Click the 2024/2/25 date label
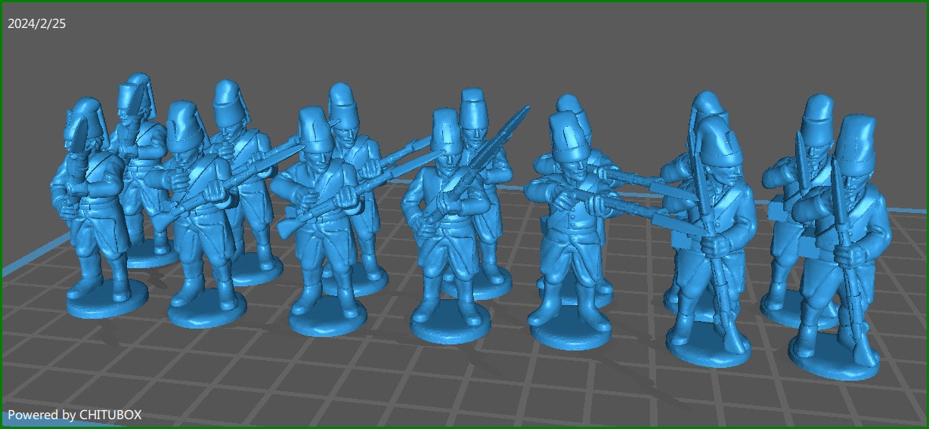The height and width of the screenshot is (429, 929). tap(36, 24)
